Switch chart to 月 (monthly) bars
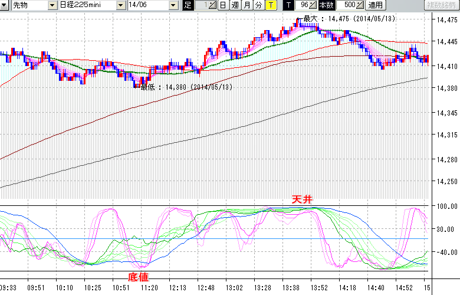The image size is (460, 295). [x=247, y=5]
